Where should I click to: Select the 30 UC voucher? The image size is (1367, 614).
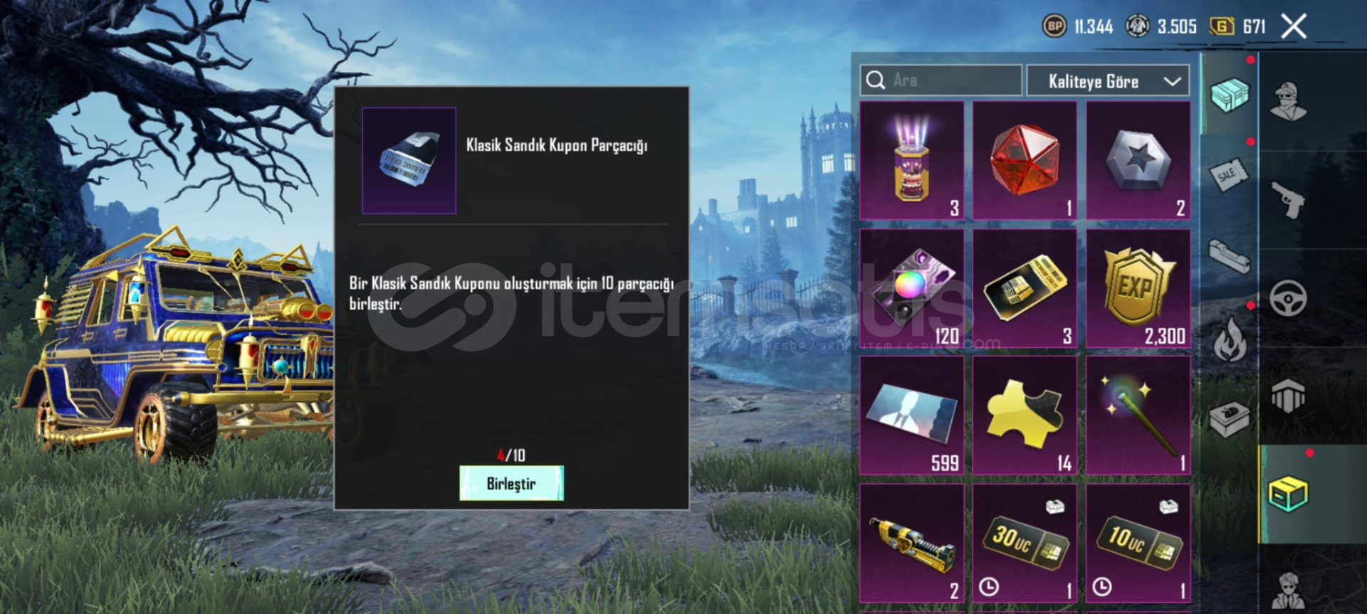(x=1025, y=544)
